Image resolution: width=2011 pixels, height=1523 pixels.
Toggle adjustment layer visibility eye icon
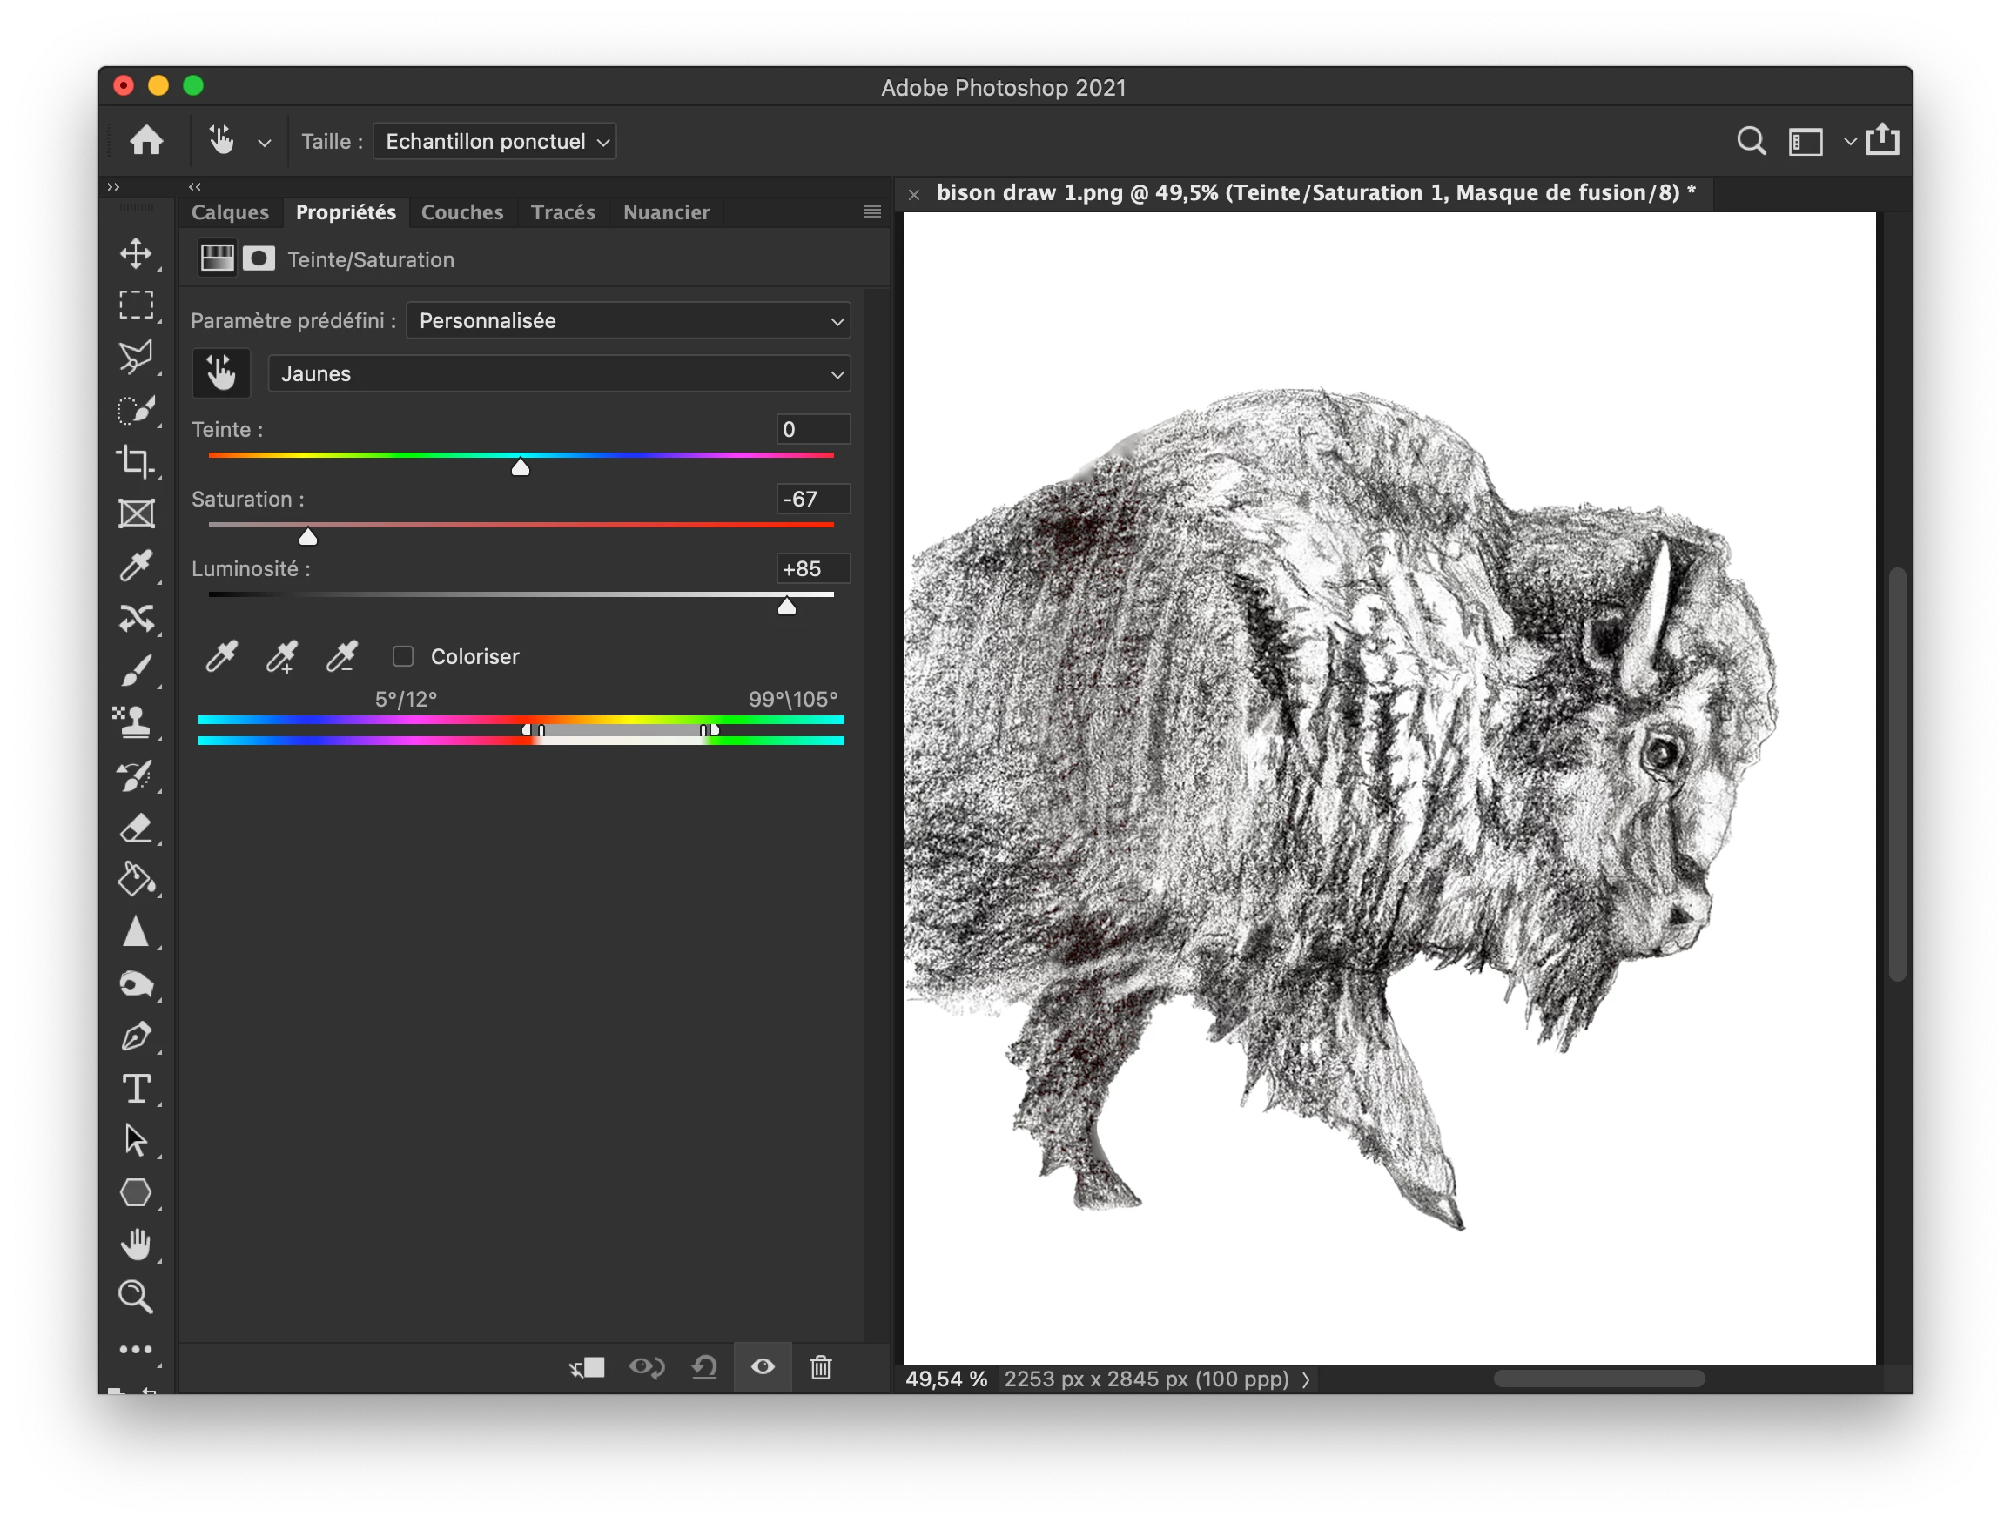763,1366
